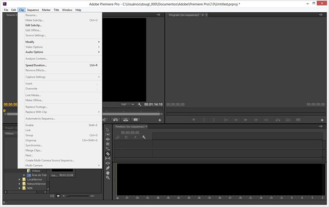Select the Razor tool
Image resolution: width=329 pixels, height=207 pixels.
108,153
